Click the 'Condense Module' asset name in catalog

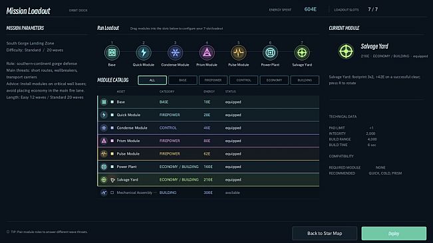(132, 128)
